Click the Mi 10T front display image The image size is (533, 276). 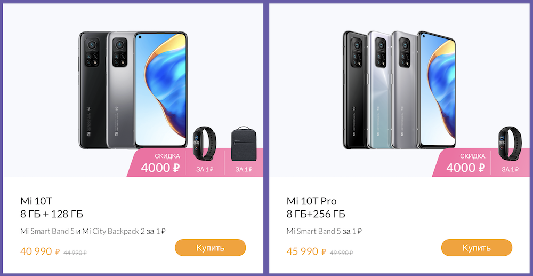pyautogui.click(x=161, y=90)
